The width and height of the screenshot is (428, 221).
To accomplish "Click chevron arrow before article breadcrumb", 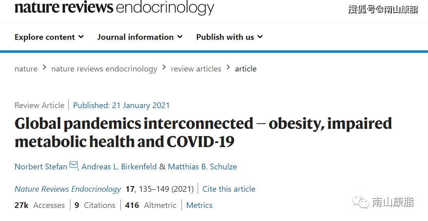I will (x=228, y=67).
